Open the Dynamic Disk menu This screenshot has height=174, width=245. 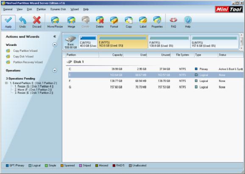(x=58, y=9)
